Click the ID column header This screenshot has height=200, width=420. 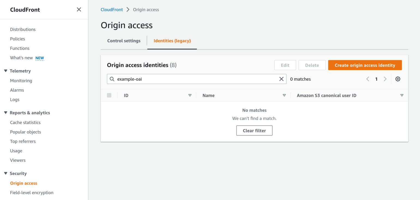(x=126, y=95)
